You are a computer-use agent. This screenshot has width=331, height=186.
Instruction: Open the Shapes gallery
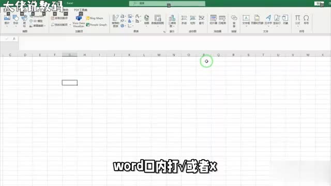pos(16,20)
